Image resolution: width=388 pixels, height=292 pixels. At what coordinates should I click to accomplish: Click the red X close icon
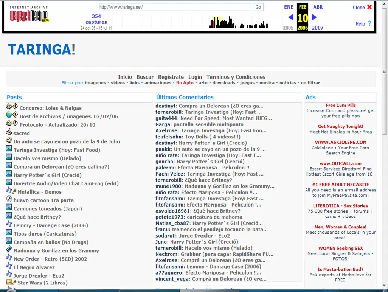(369, 7)
